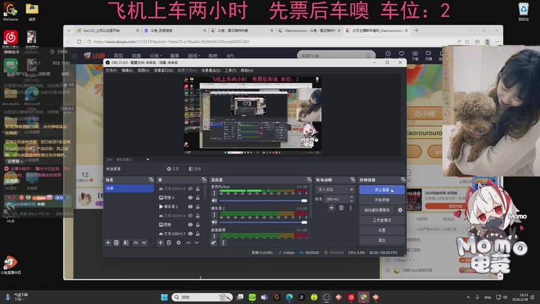This screenshot has width=540, height=304.
Task: Hide the 媒体源 2 source
Action: [x=190, y=207]
